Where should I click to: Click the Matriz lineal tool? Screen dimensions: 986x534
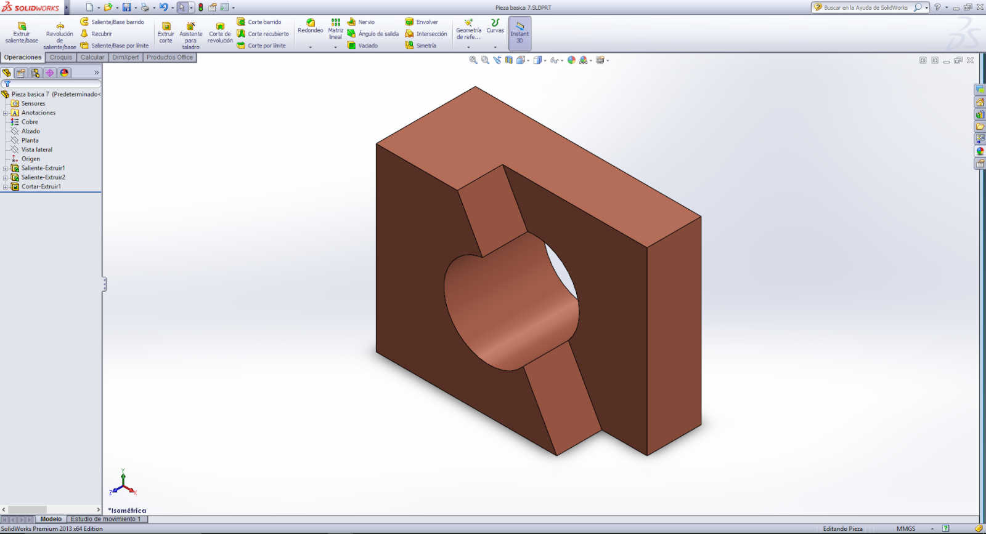[335, 29]
